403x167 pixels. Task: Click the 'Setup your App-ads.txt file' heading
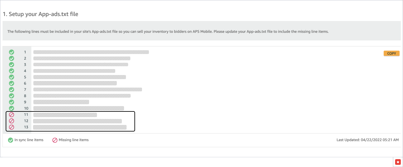(40, 14)
